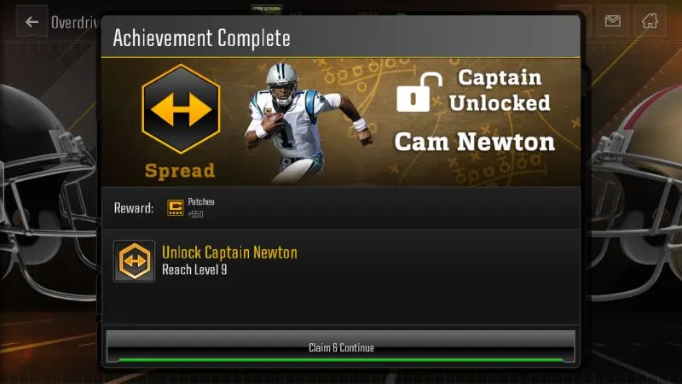Tap the open padlock unlock icon
The image size is (682, 384).
point(419,93)
